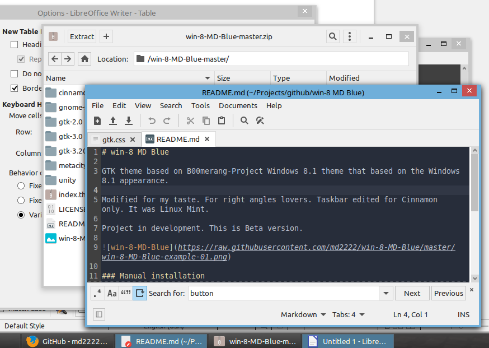Open the search history dropdown arrow

click(x=386, y=293)
